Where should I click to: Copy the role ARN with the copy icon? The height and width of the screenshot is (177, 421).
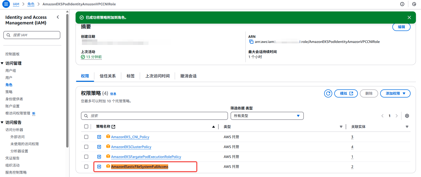coord(251,42)
